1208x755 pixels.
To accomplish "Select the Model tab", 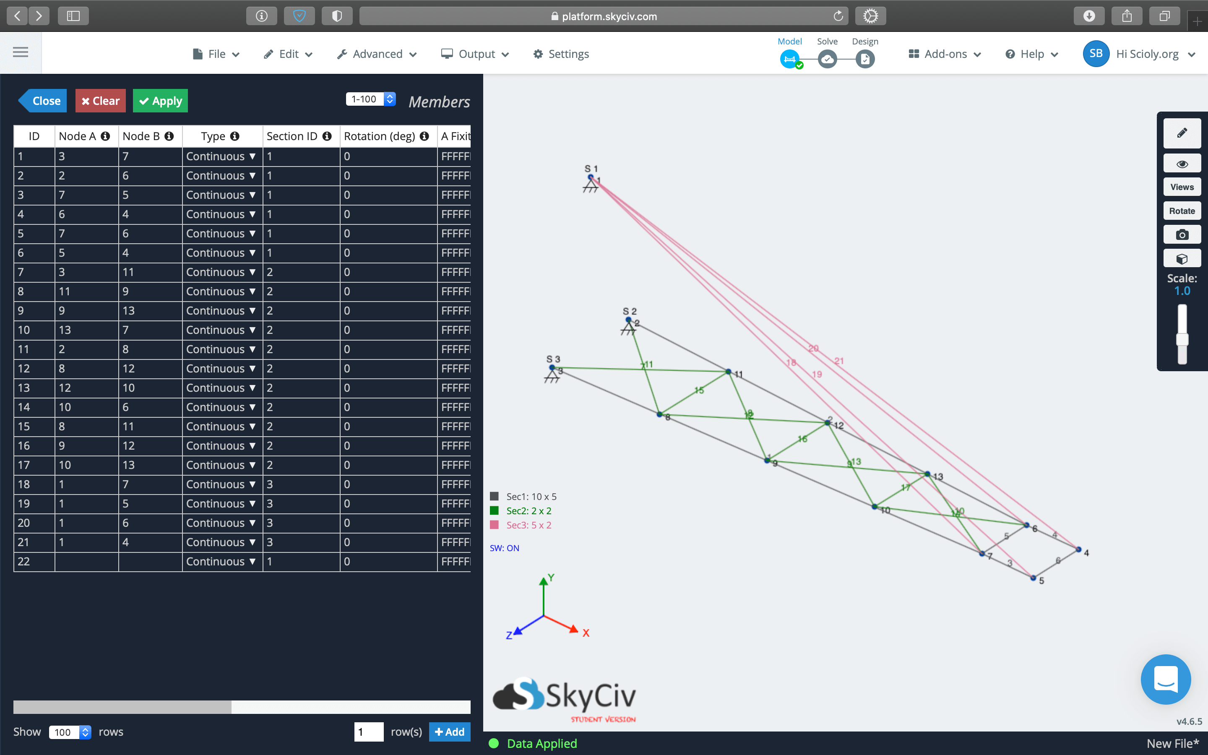I will click(x=790, y=52).
